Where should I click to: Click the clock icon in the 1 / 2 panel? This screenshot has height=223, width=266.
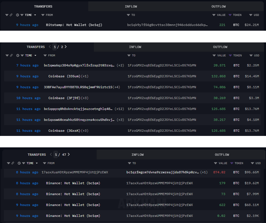coord(18,56)
